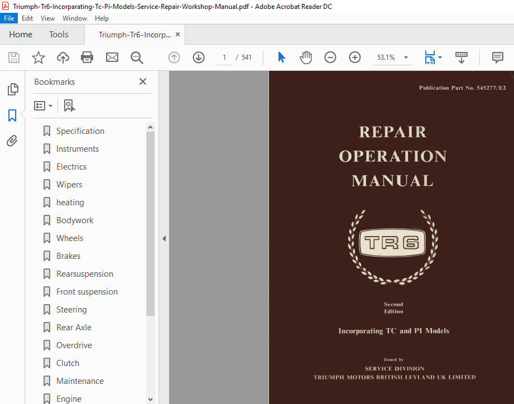The image size is (514, 404).
Task: Close the Triumph-Tr6 document tab
Action: point(177,35)
